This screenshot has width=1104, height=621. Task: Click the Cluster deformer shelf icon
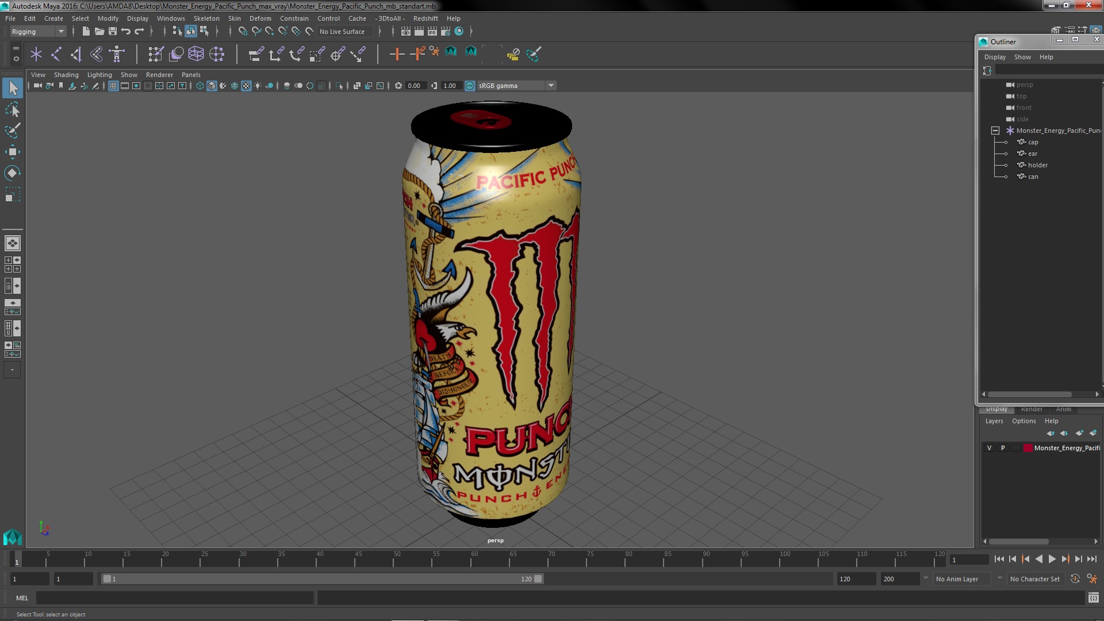[x=217, y=54]
